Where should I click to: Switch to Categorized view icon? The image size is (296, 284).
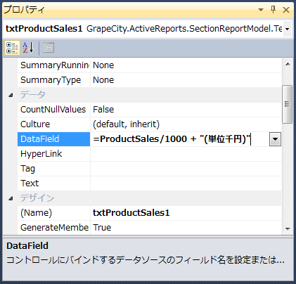(12, 48)
